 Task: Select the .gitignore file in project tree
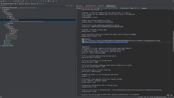(8, 41)
